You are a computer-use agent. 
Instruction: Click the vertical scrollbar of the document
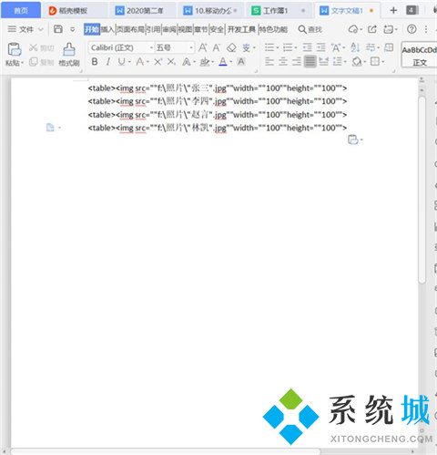point(422,190)
